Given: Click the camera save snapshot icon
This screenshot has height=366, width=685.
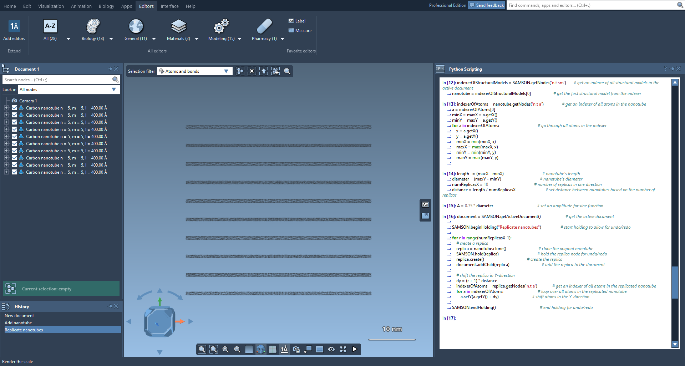Looking at the screenshot, I should pos(296,349).
